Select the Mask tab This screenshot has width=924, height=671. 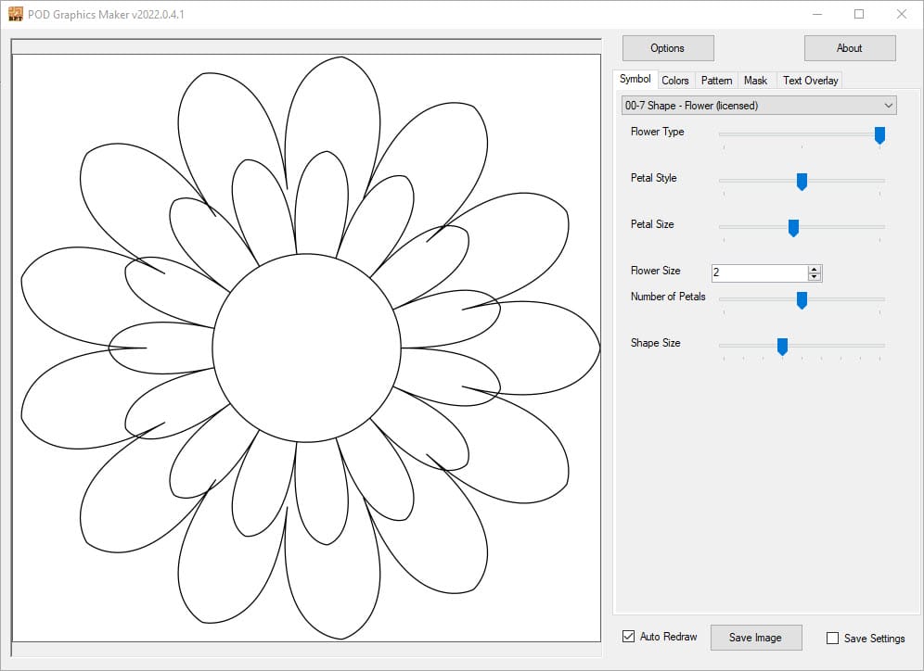click(755, 81)
